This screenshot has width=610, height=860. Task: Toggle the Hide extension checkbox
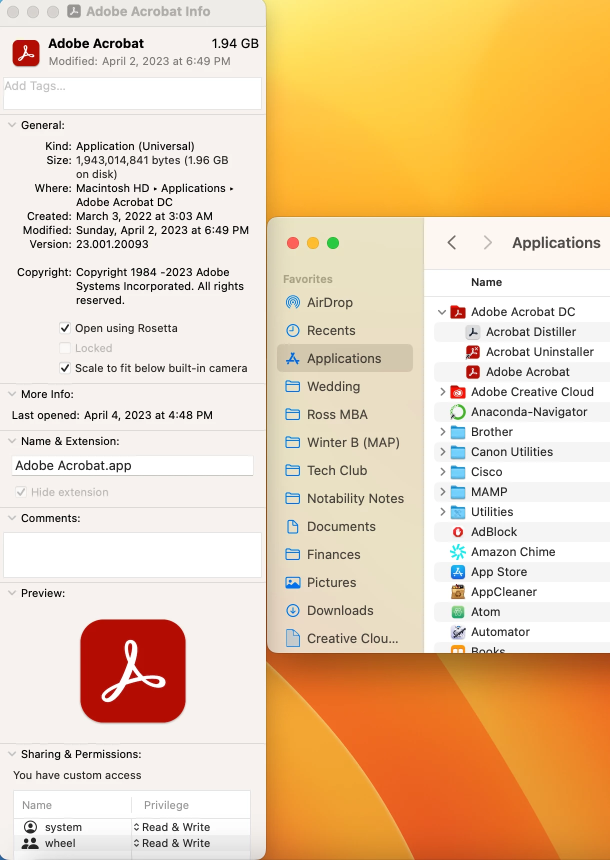21,492
